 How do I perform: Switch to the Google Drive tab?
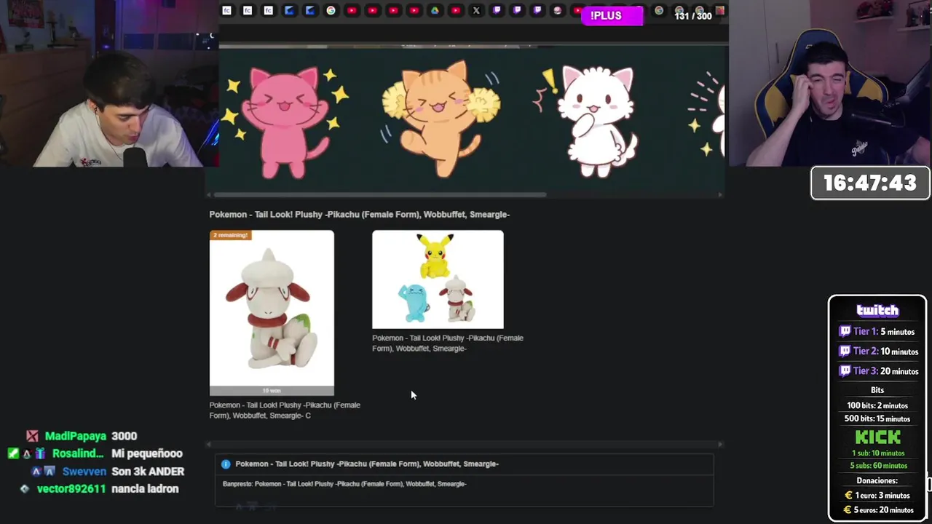coord(435,10)
